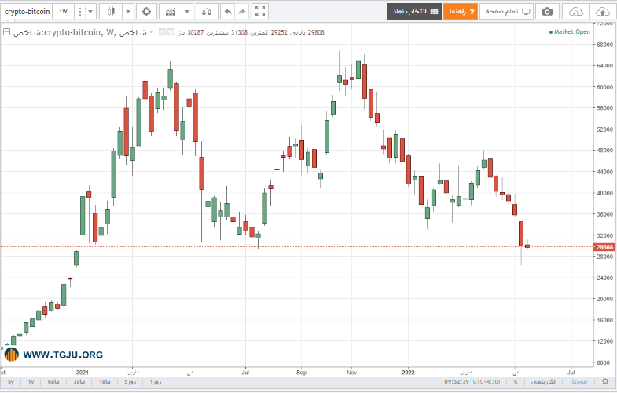Viewport: 617px width, 393px height.
Task: Redo chart action
Action: (x=241, y=12)
